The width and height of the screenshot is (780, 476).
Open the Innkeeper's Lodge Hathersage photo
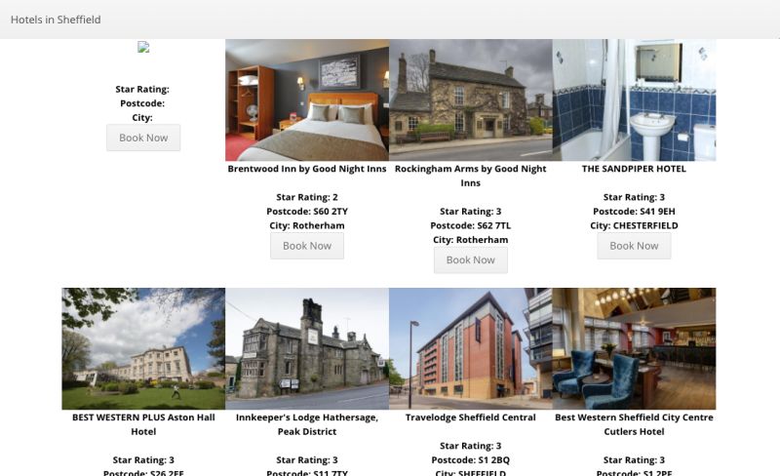pos(307,348)
